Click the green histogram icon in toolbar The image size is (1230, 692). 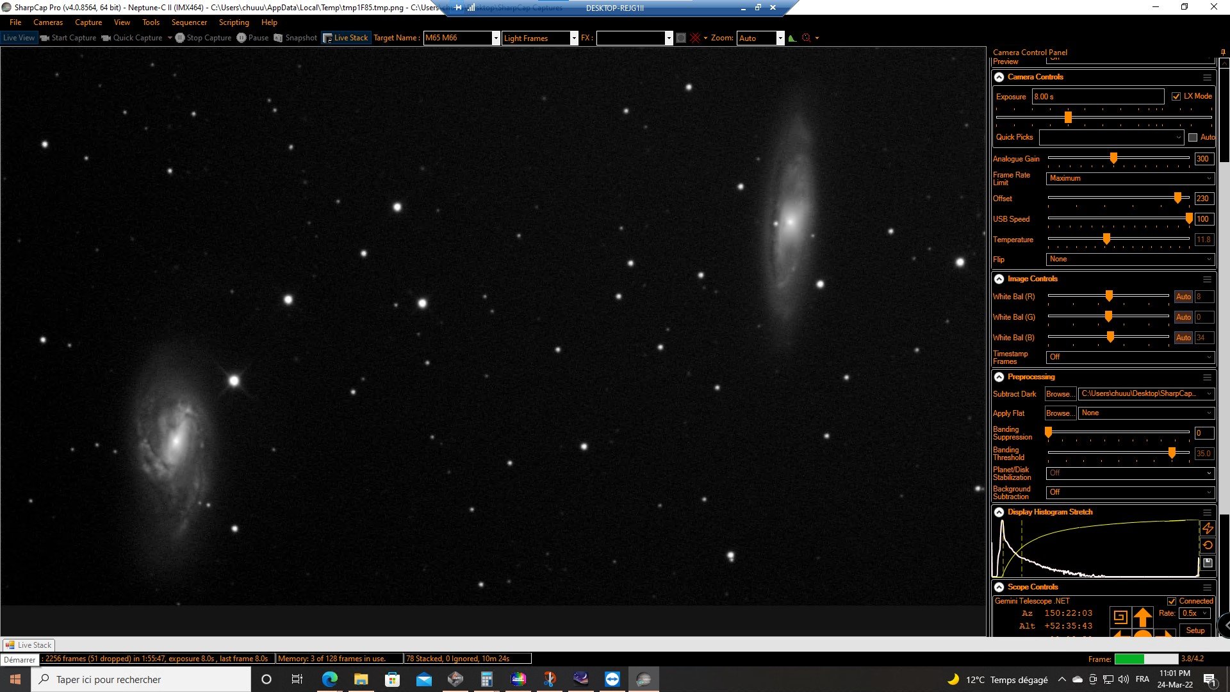[792, 38]
